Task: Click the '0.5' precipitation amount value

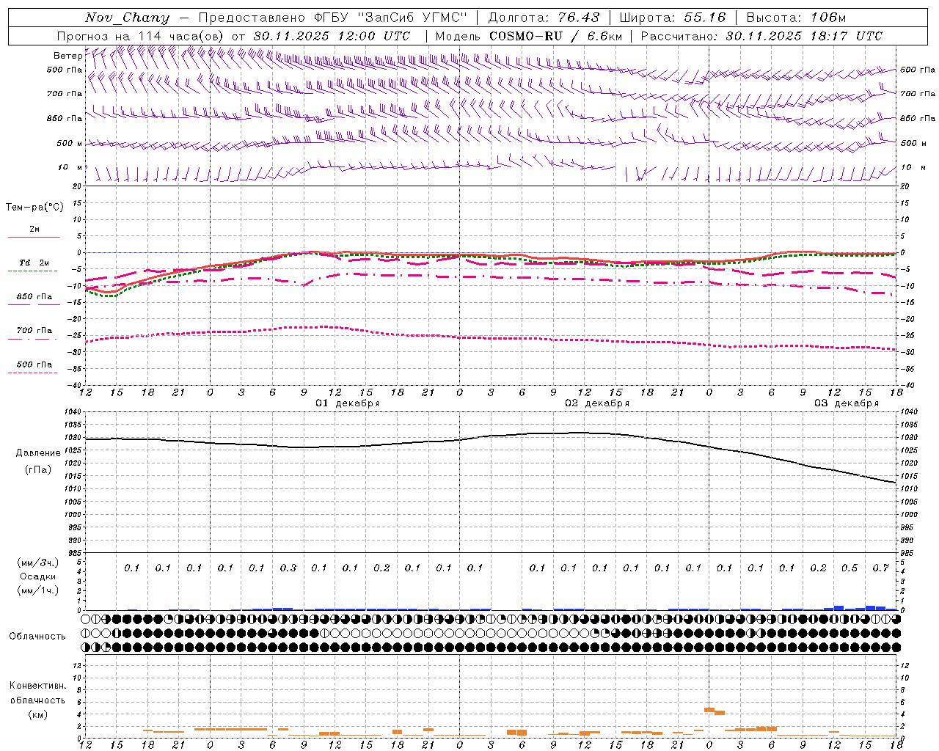Action: point(850,568)
